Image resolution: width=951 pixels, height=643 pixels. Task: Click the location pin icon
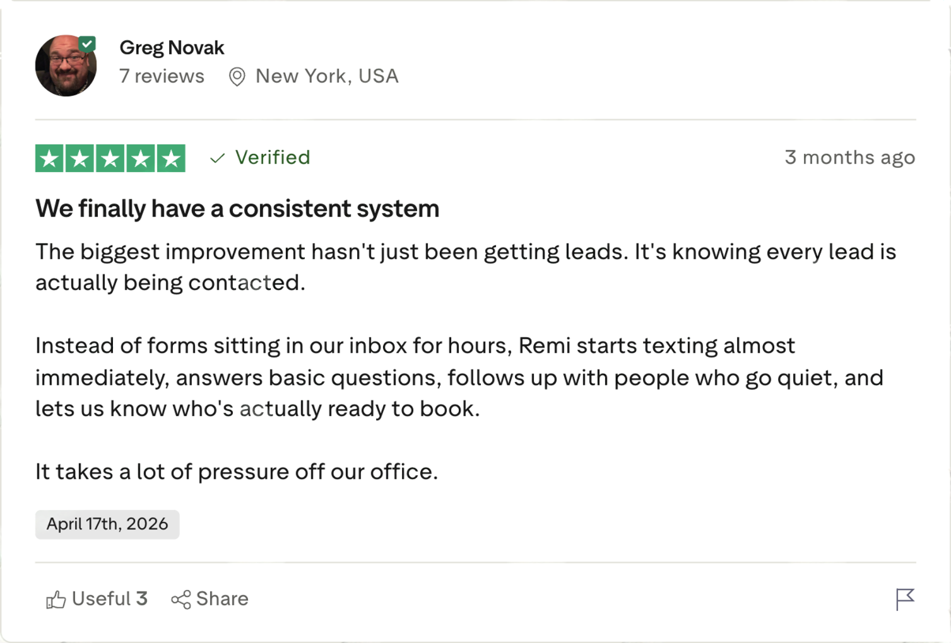coord(237,77)
